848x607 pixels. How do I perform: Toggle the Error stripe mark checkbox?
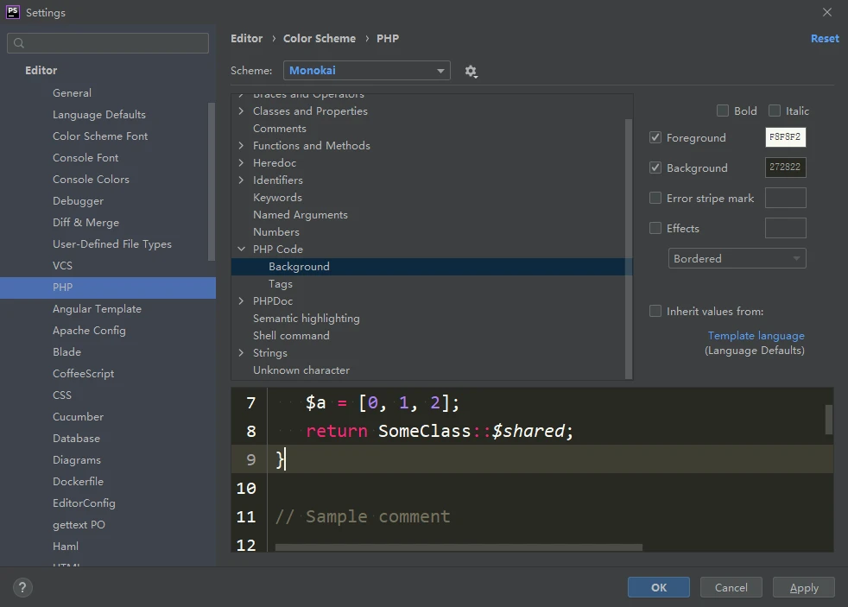pos(655,198)
